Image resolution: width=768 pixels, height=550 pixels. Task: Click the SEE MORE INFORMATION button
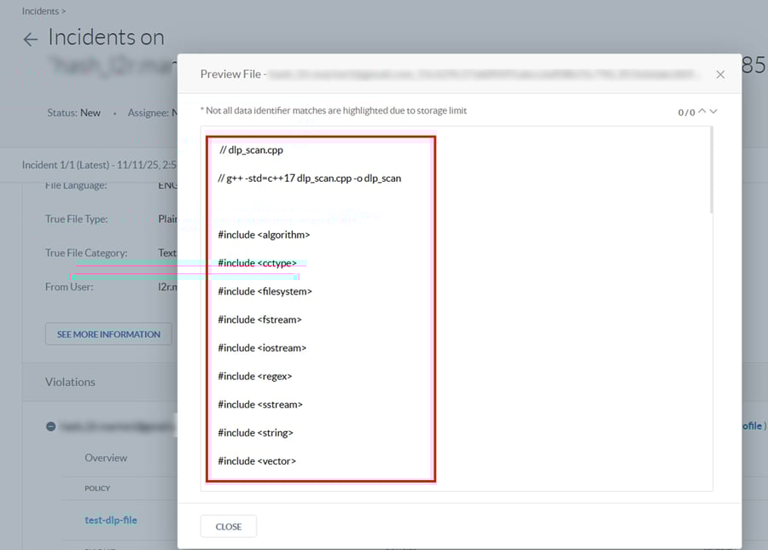[108, 334]
